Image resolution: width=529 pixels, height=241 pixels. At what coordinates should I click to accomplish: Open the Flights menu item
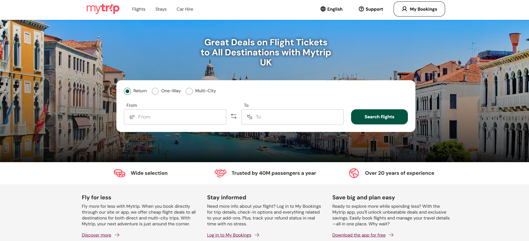click(x=139, y=9)
